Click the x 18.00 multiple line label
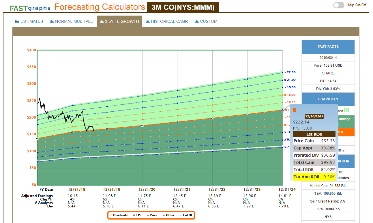The height and width of the screenshot is (223, 373). (x=290, y=95)
